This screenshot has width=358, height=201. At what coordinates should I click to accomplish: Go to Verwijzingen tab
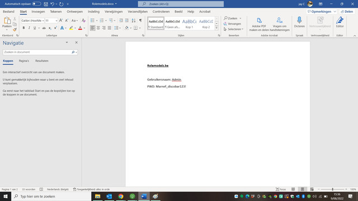[114, 11]
